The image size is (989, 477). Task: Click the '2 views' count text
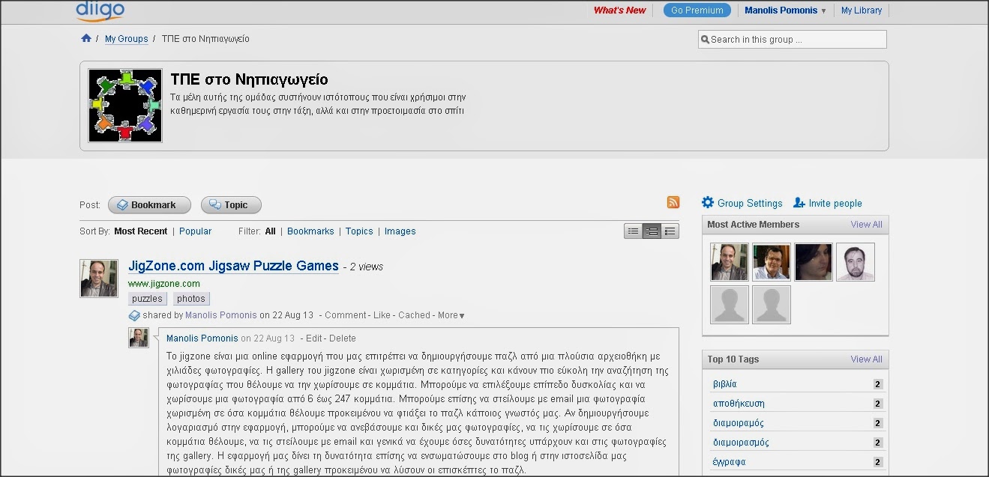coord(367,267)
